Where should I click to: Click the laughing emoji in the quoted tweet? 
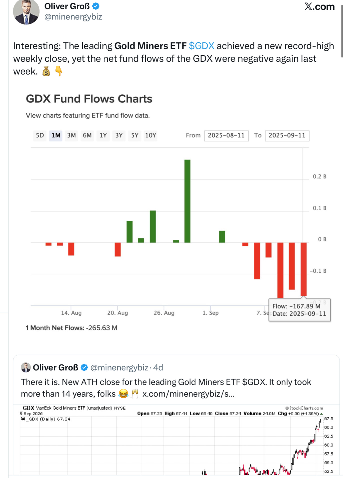click(x=123, y=394)
